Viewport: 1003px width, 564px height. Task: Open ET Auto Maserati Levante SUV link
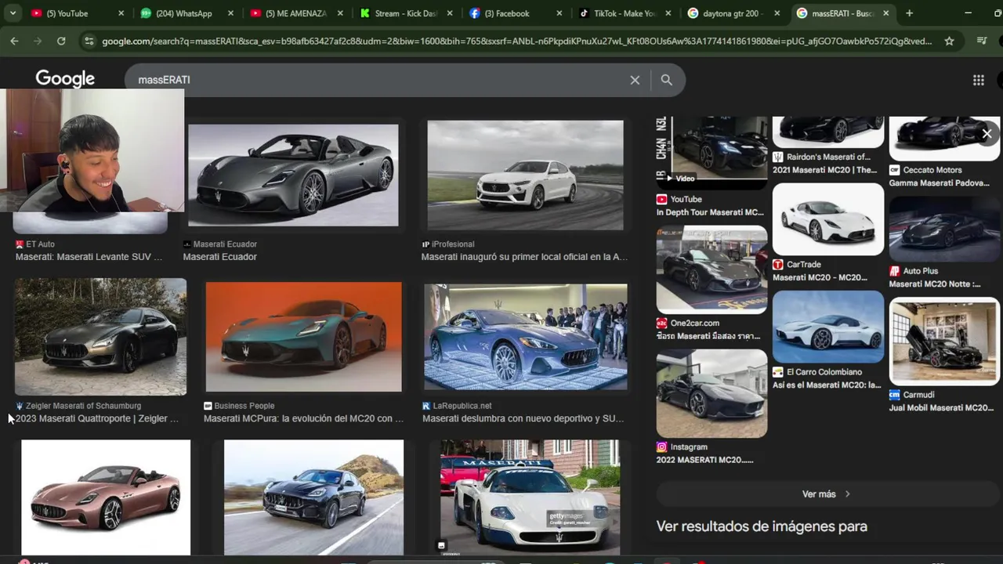[89, 257]
